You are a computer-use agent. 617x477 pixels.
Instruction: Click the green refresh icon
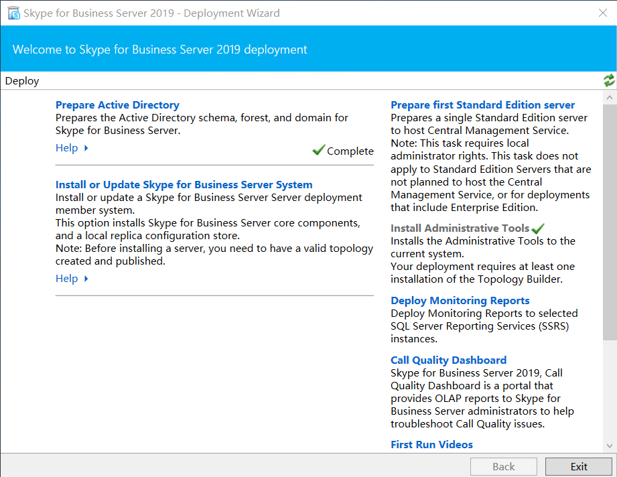[x=609, y=80]
